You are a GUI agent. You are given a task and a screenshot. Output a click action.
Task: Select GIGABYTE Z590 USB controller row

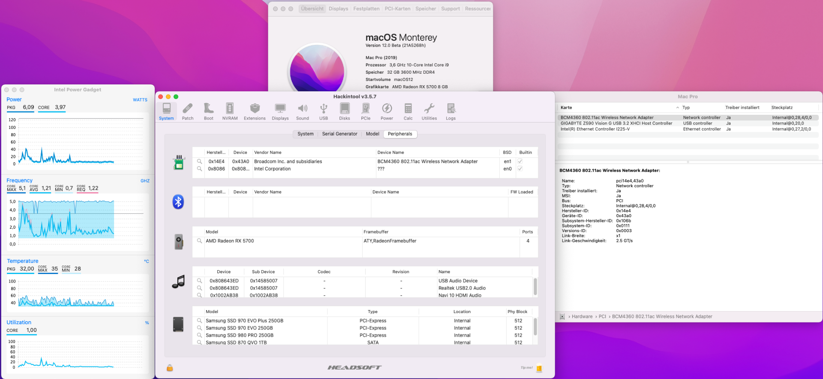point(616,123)
